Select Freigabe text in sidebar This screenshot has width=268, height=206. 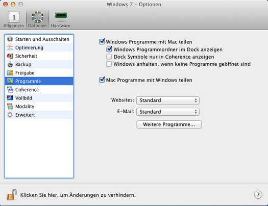[x=25, y=73]
